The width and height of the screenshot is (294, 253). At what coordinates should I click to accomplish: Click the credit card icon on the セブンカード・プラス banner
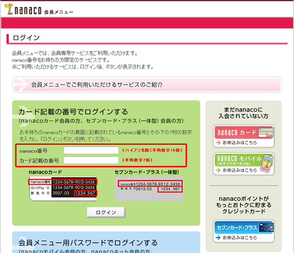coord(266,227)
